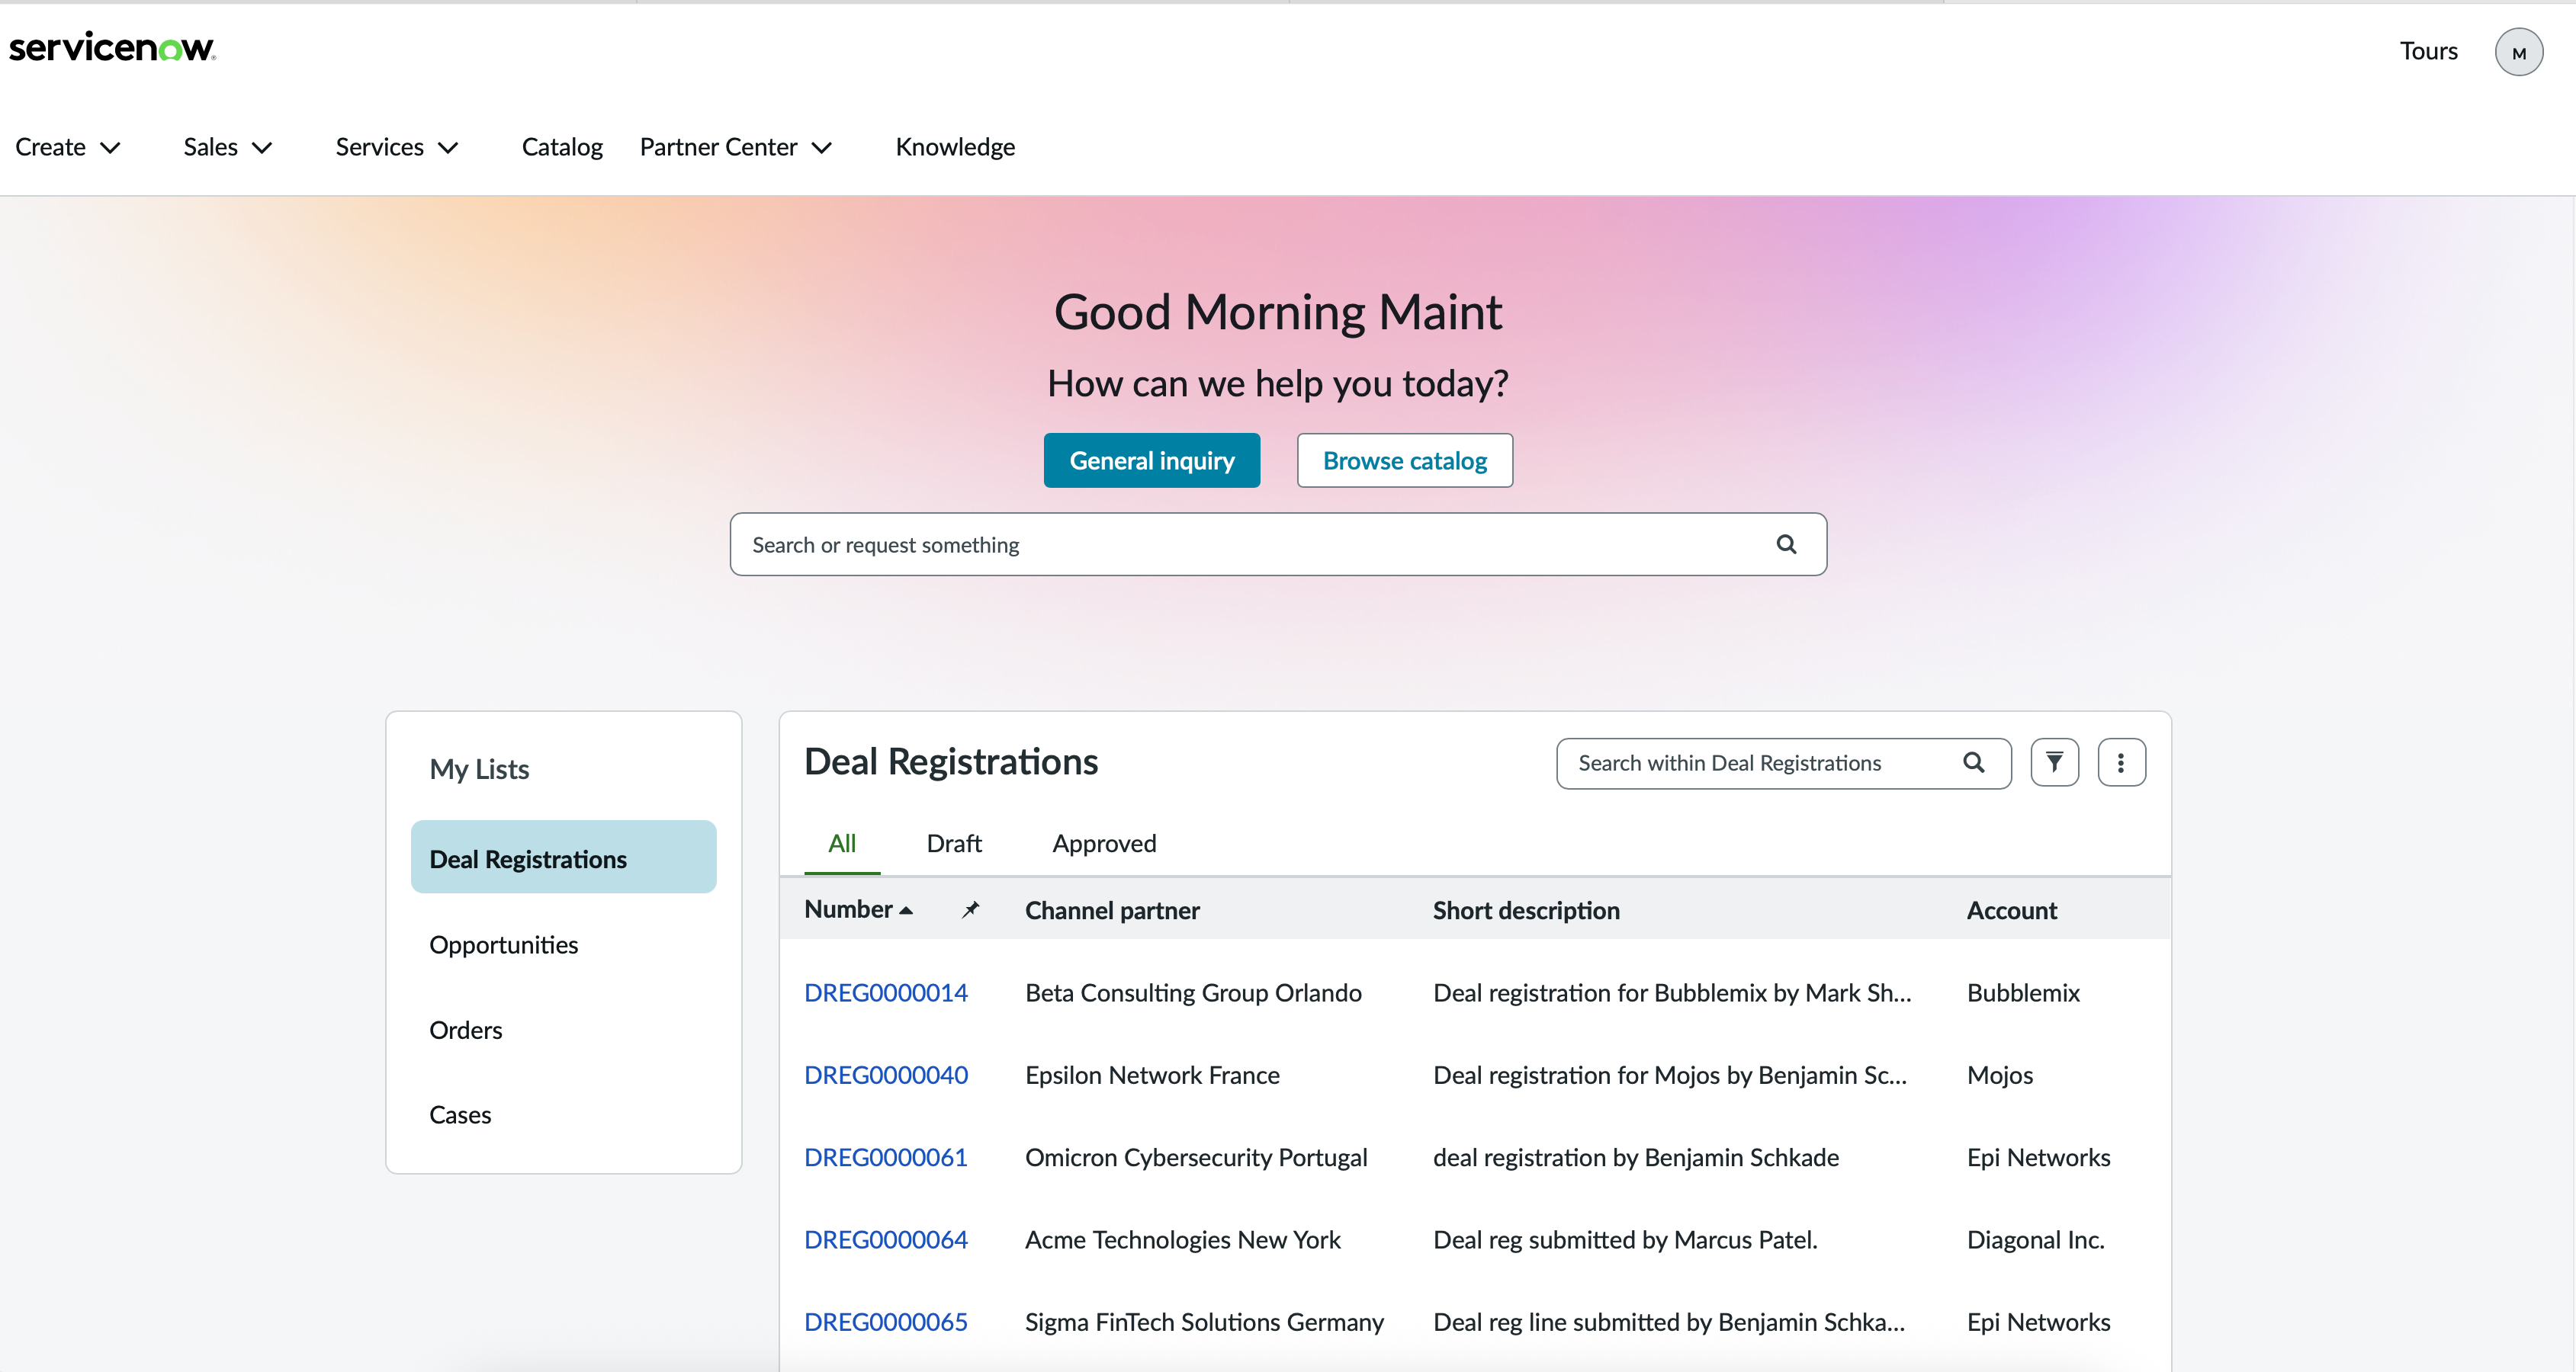Image resolution: width=2576 pixels, height=1372 pixels.
Task: Focus the Search or request something field
Action: pyautogui.click(x=1278, y=544)
